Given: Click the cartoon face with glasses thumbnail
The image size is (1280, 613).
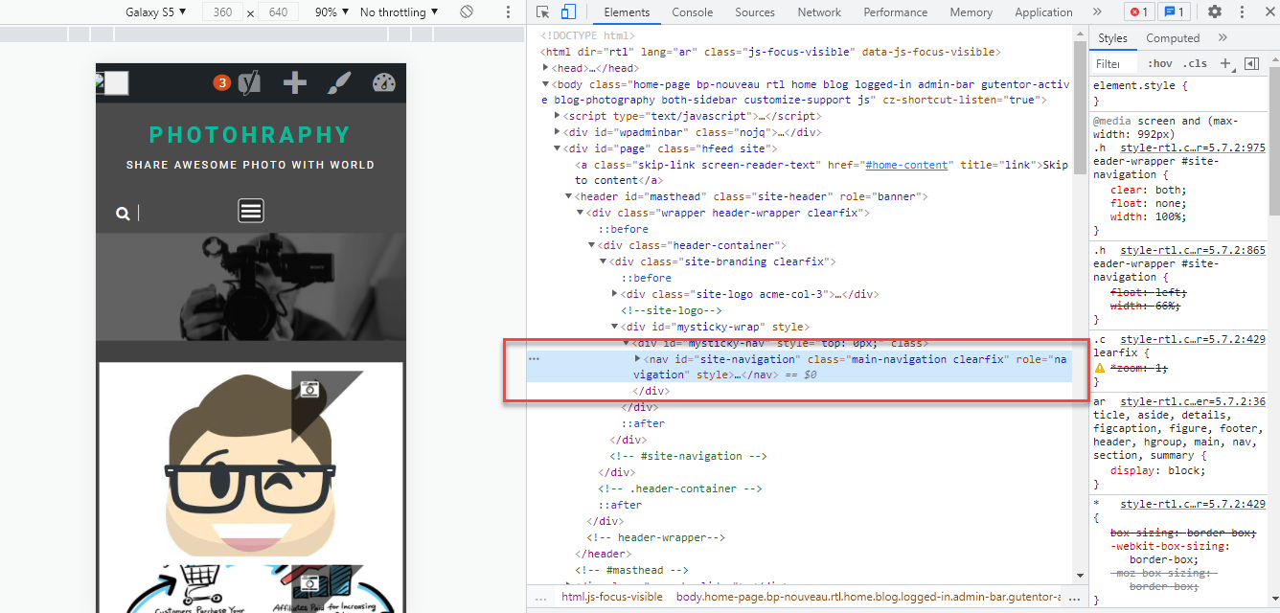Looking at the screenshot, I should pyautogui.click(x=251, y=463).
